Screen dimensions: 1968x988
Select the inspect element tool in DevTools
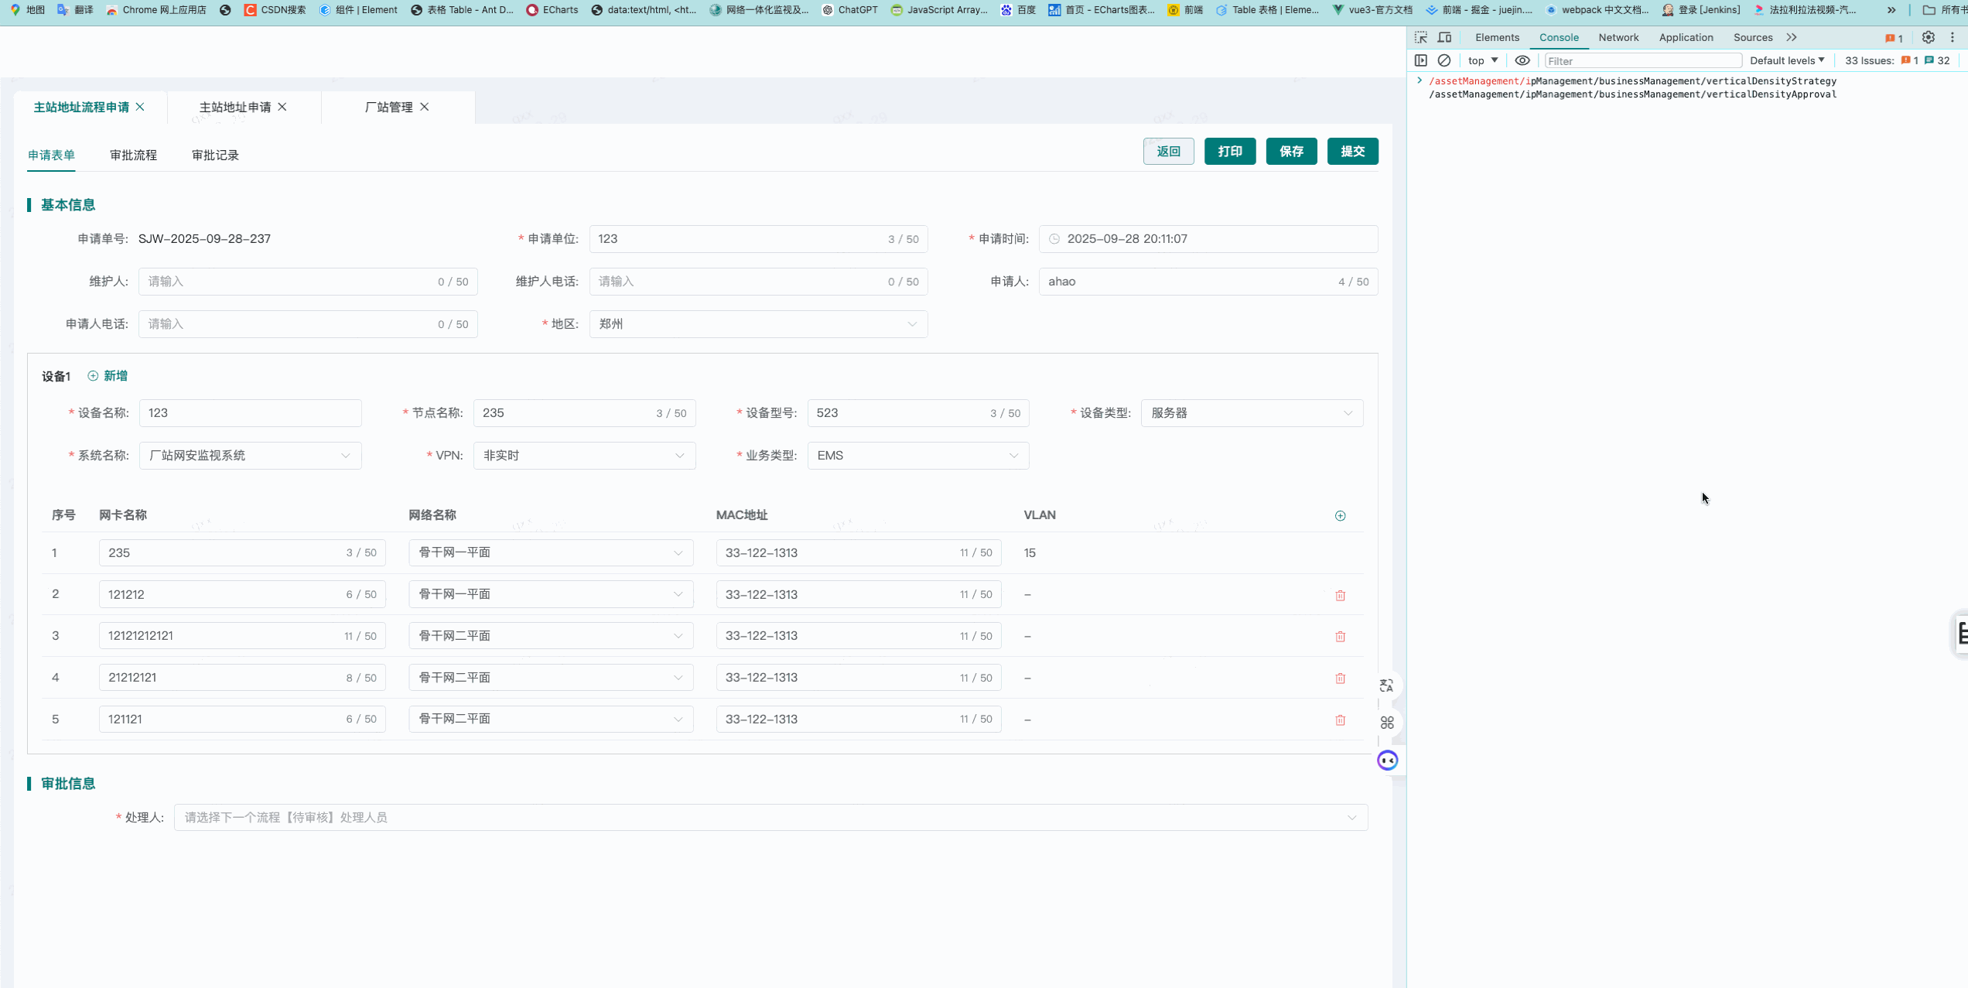tap(1420, 37)
